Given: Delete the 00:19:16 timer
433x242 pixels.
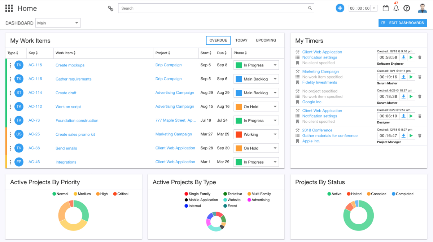Looking at the screenshot, I should (420, 77).
